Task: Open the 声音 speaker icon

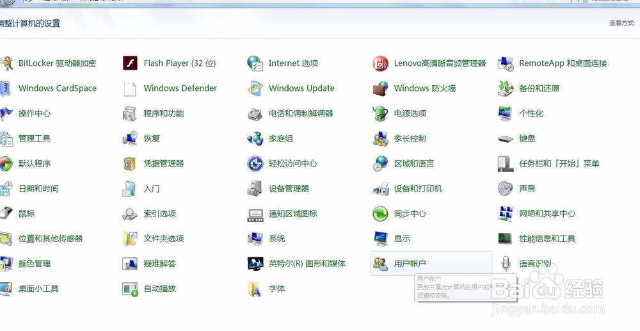Action: click(x=506, y=189)
